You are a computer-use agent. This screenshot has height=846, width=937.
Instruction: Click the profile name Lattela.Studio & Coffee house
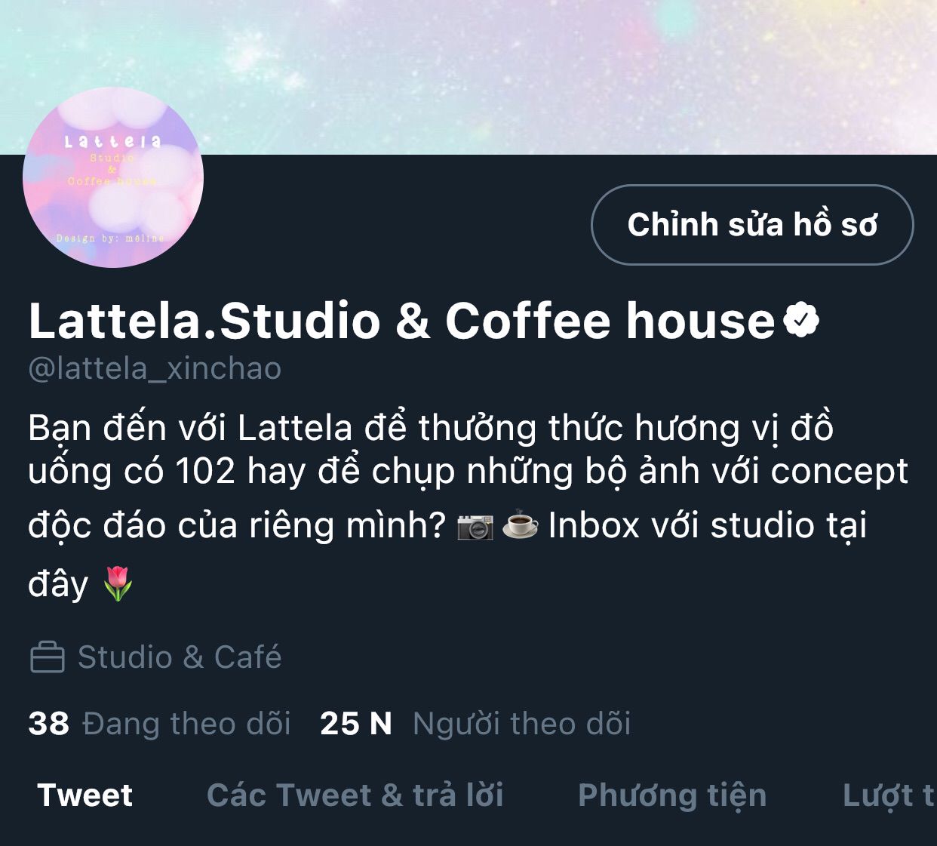click(402, 321)
